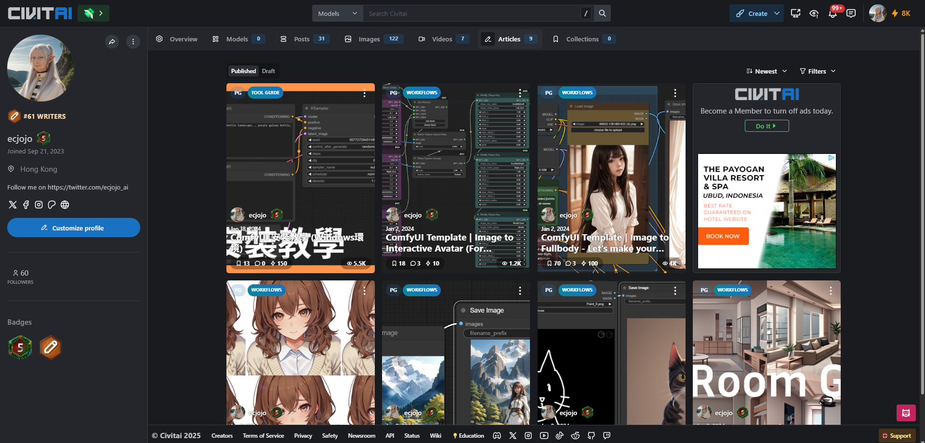The width and height of the screenshot is (925, 443).
Task: Open the Discord icon in footer
Action: [497, 436]
